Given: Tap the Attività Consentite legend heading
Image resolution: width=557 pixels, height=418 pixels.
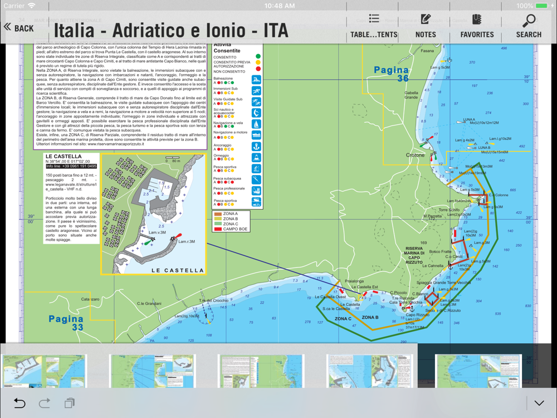Looking at the screenshot, I should pyautogui.click(x=227, y=47).
